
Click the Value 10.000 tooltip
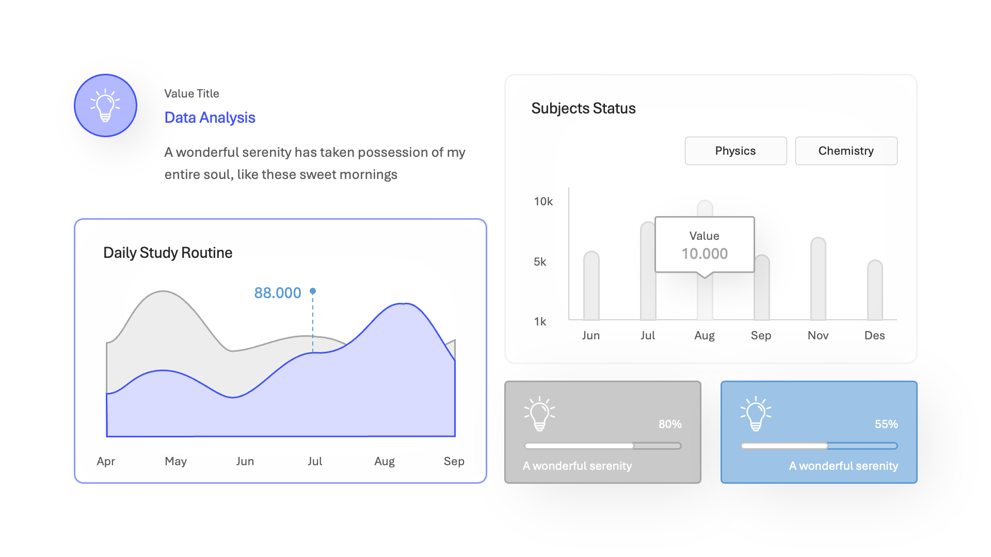pyautogui.click(x=705, y=245)
